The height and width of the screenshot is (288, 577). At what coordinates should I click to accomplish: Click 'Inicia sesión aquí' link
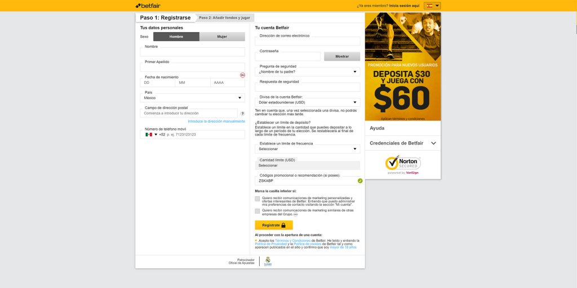(405, 6)
